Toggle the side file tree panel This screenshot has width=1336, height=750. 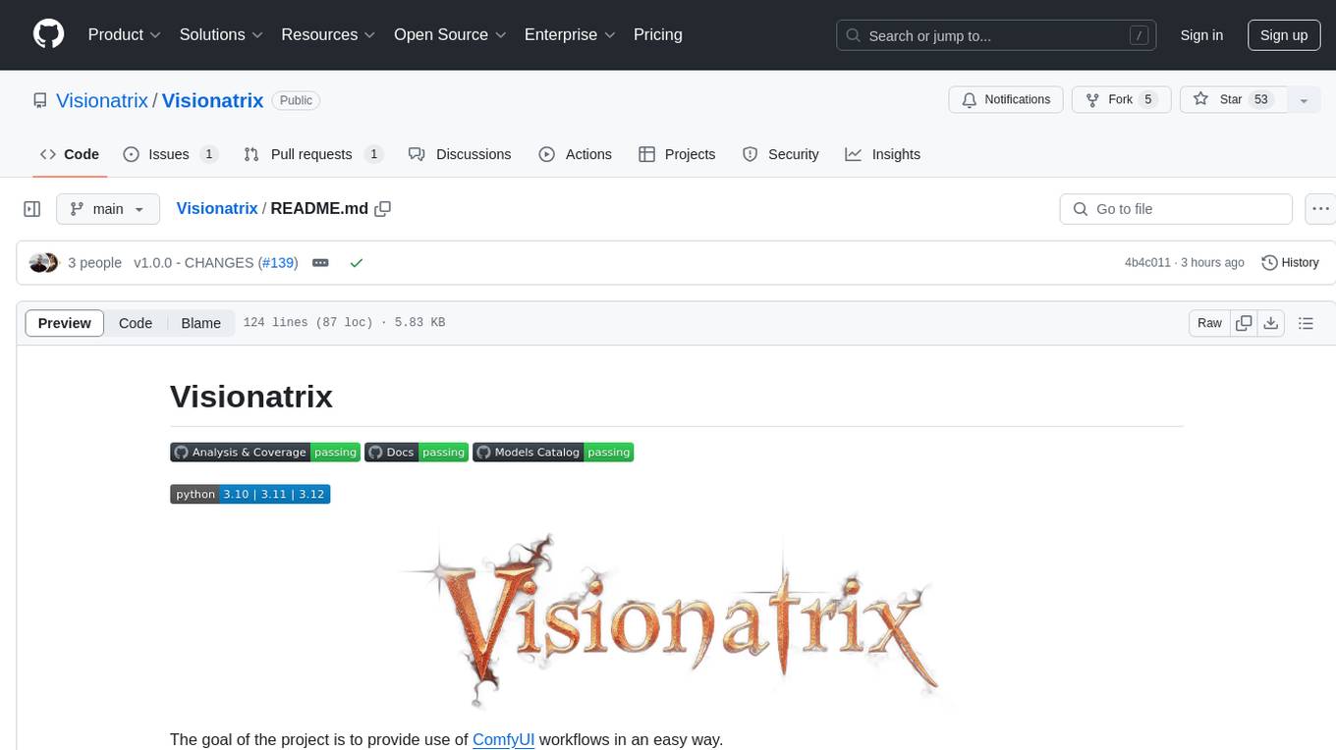tap(32, 209)
